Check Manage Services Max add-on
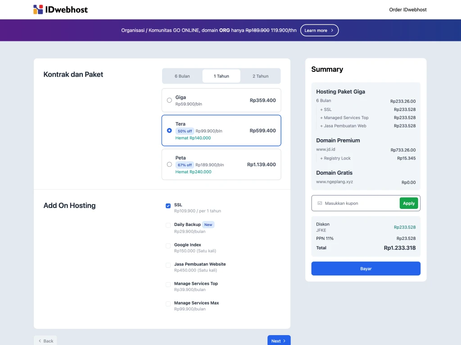Image resolution: width=461 pixels, height=345 pixels. coord(168,304)
